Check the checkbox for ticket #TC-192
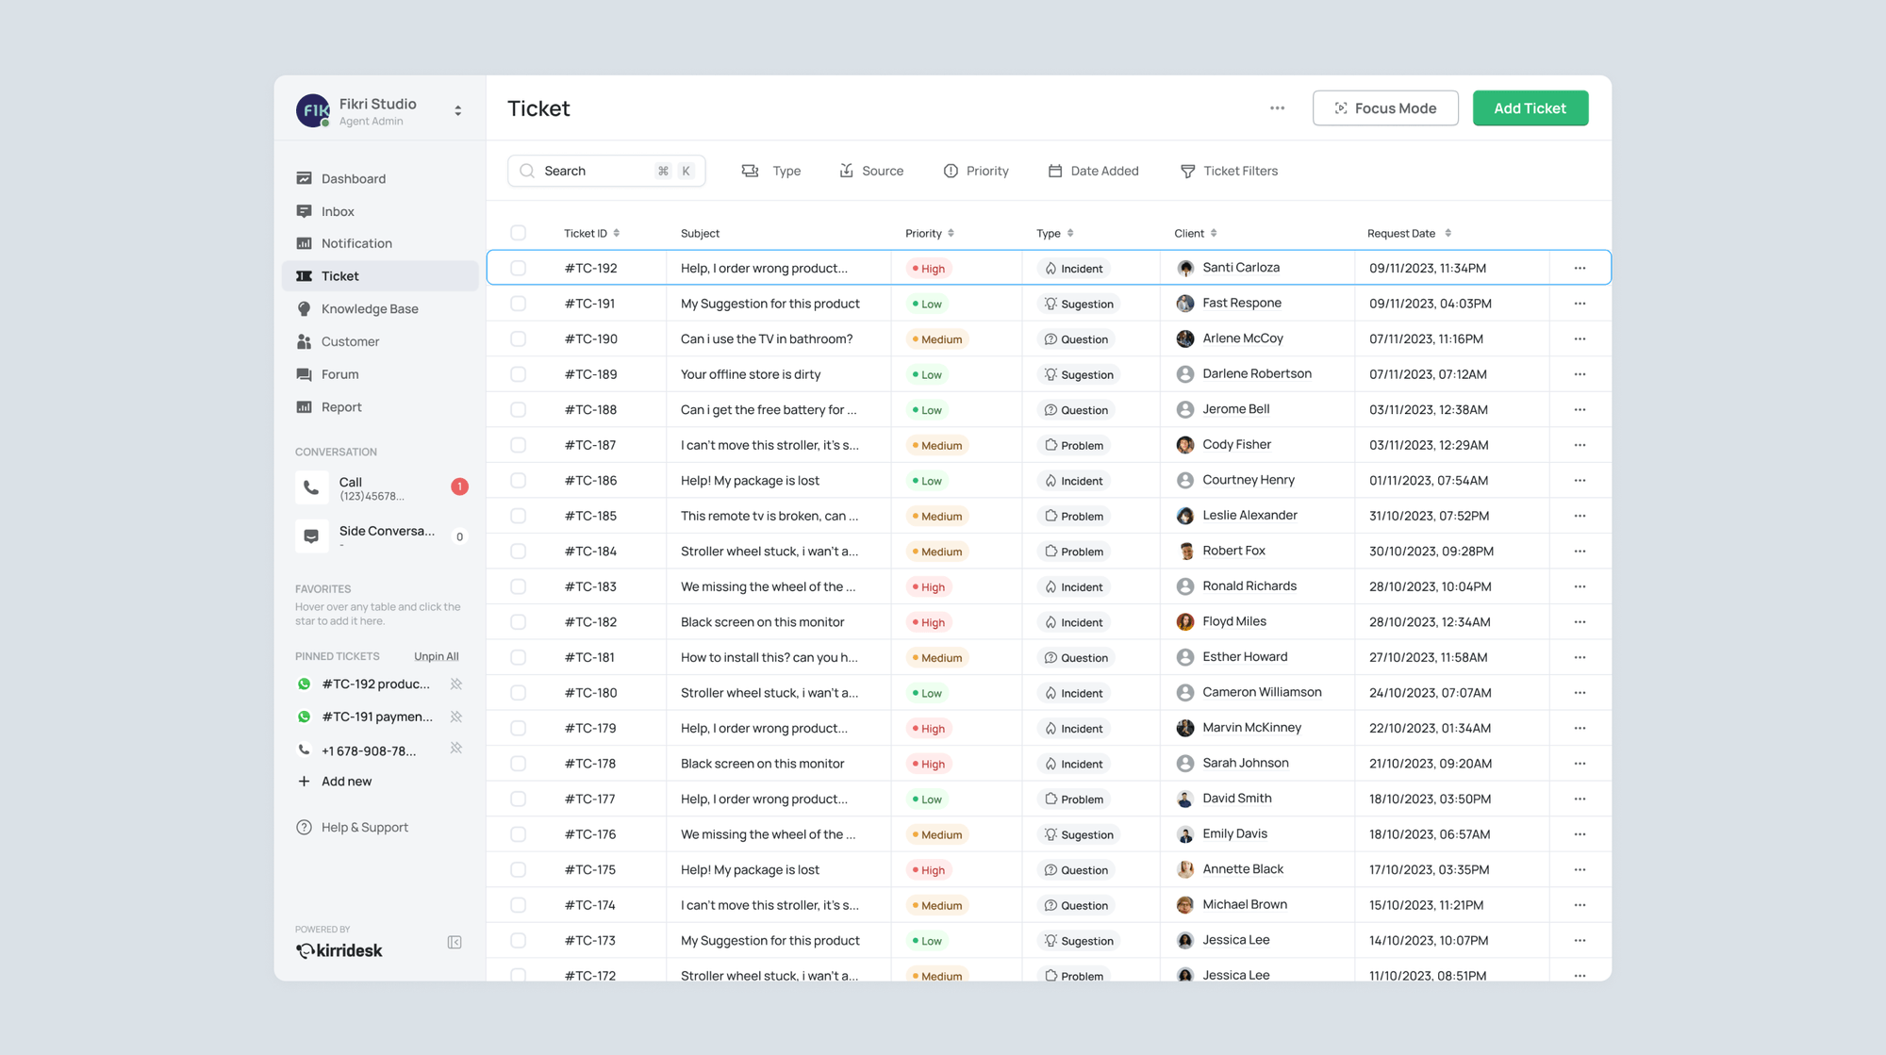1886x1055 pixels. coord(518,268)
